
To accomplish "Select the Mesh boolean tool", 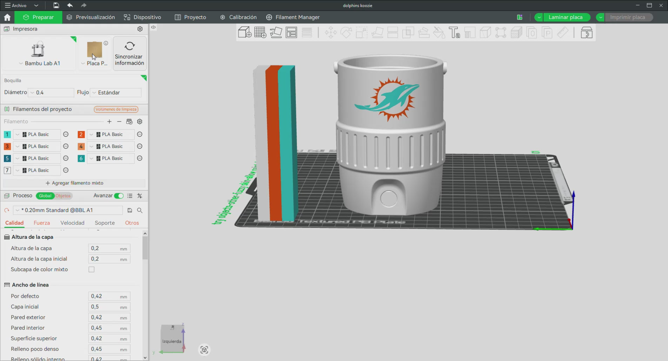I will click(408, 33).
